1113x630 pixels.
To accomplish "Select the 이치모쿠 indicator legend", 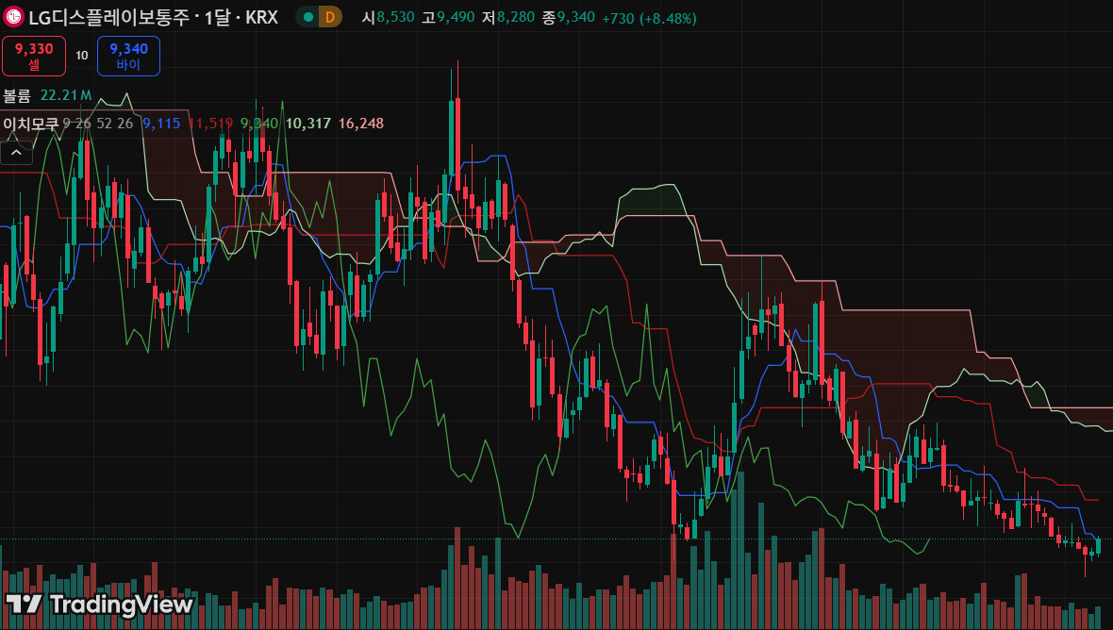I will click(x=30, y=124).
